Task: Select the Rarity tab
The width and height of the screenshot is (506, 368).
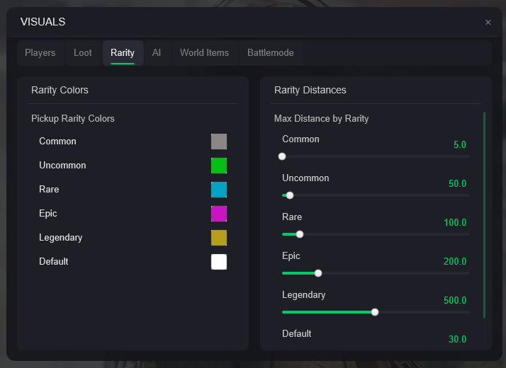Action: [123, 53]
